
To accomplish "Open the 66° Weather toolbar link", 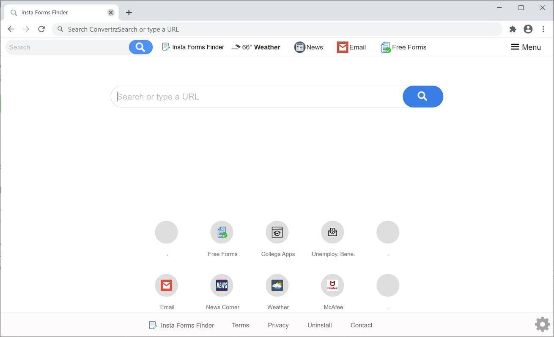I will (256, 47).
